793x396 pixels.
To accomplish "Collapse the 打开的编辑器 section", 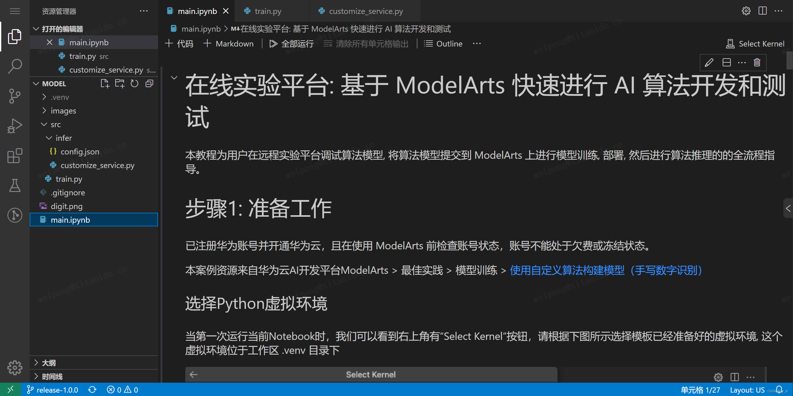I will coord(36,29).
